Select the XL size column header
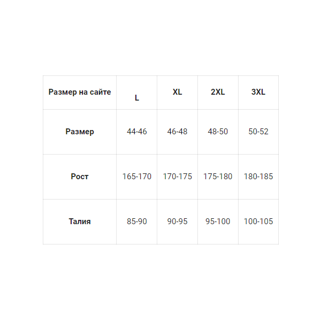Screen dimensions: 321x321 pyautogui.click(x=177, y=92)
